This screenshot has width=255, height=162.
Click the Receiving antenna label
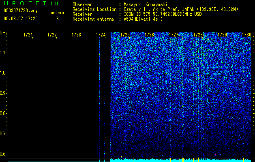click(x=93, y=19)
